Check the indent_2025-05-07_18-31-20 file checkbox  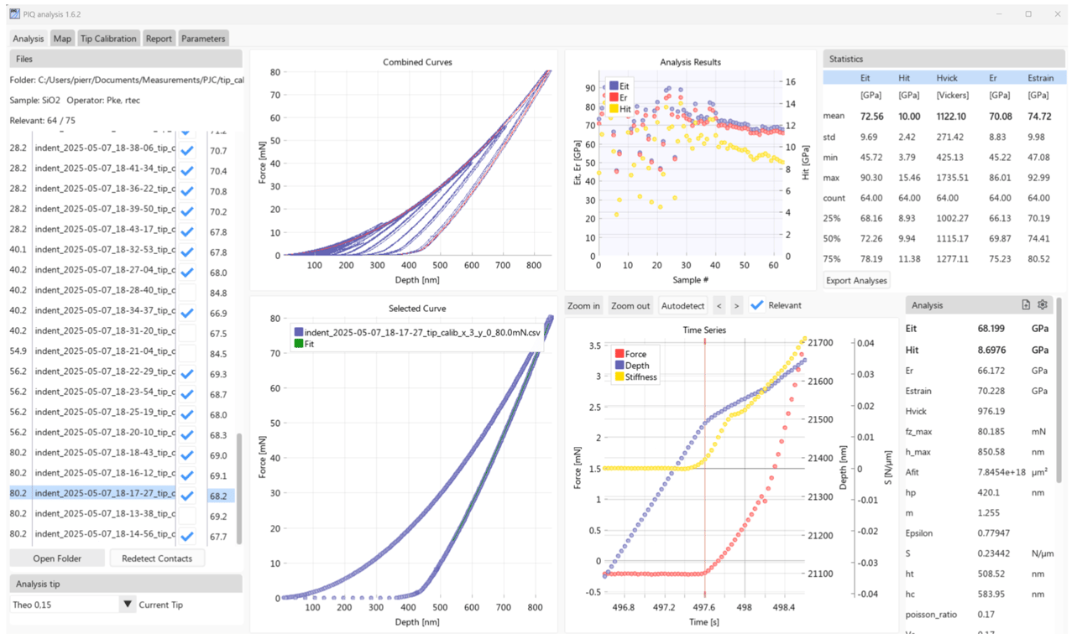click(187, 334)
